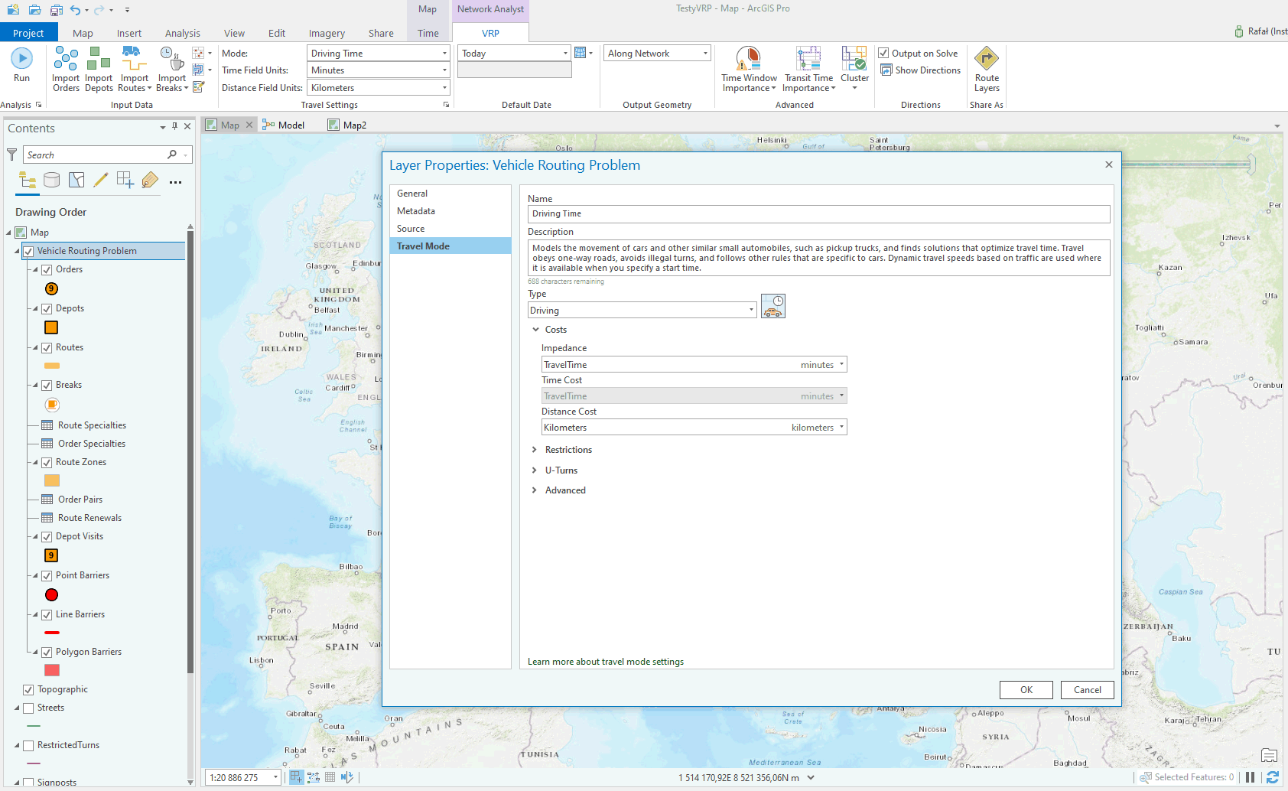Viewport: 1288px width, 791px height.
Task: Open the Impedance TravelTime dropdown
Action: (x=694, y=365)
